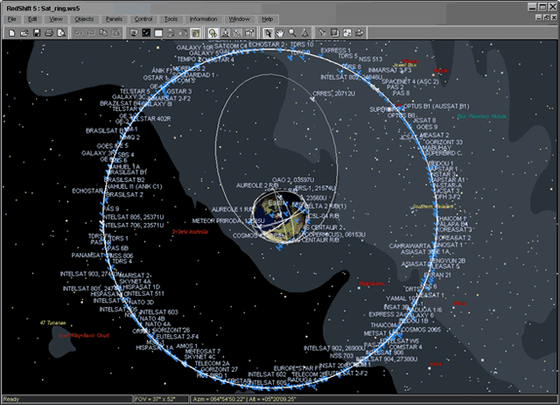Open the File menu
Screen dimensions: 560x405
pyautogui.click(x=12, y=18)
